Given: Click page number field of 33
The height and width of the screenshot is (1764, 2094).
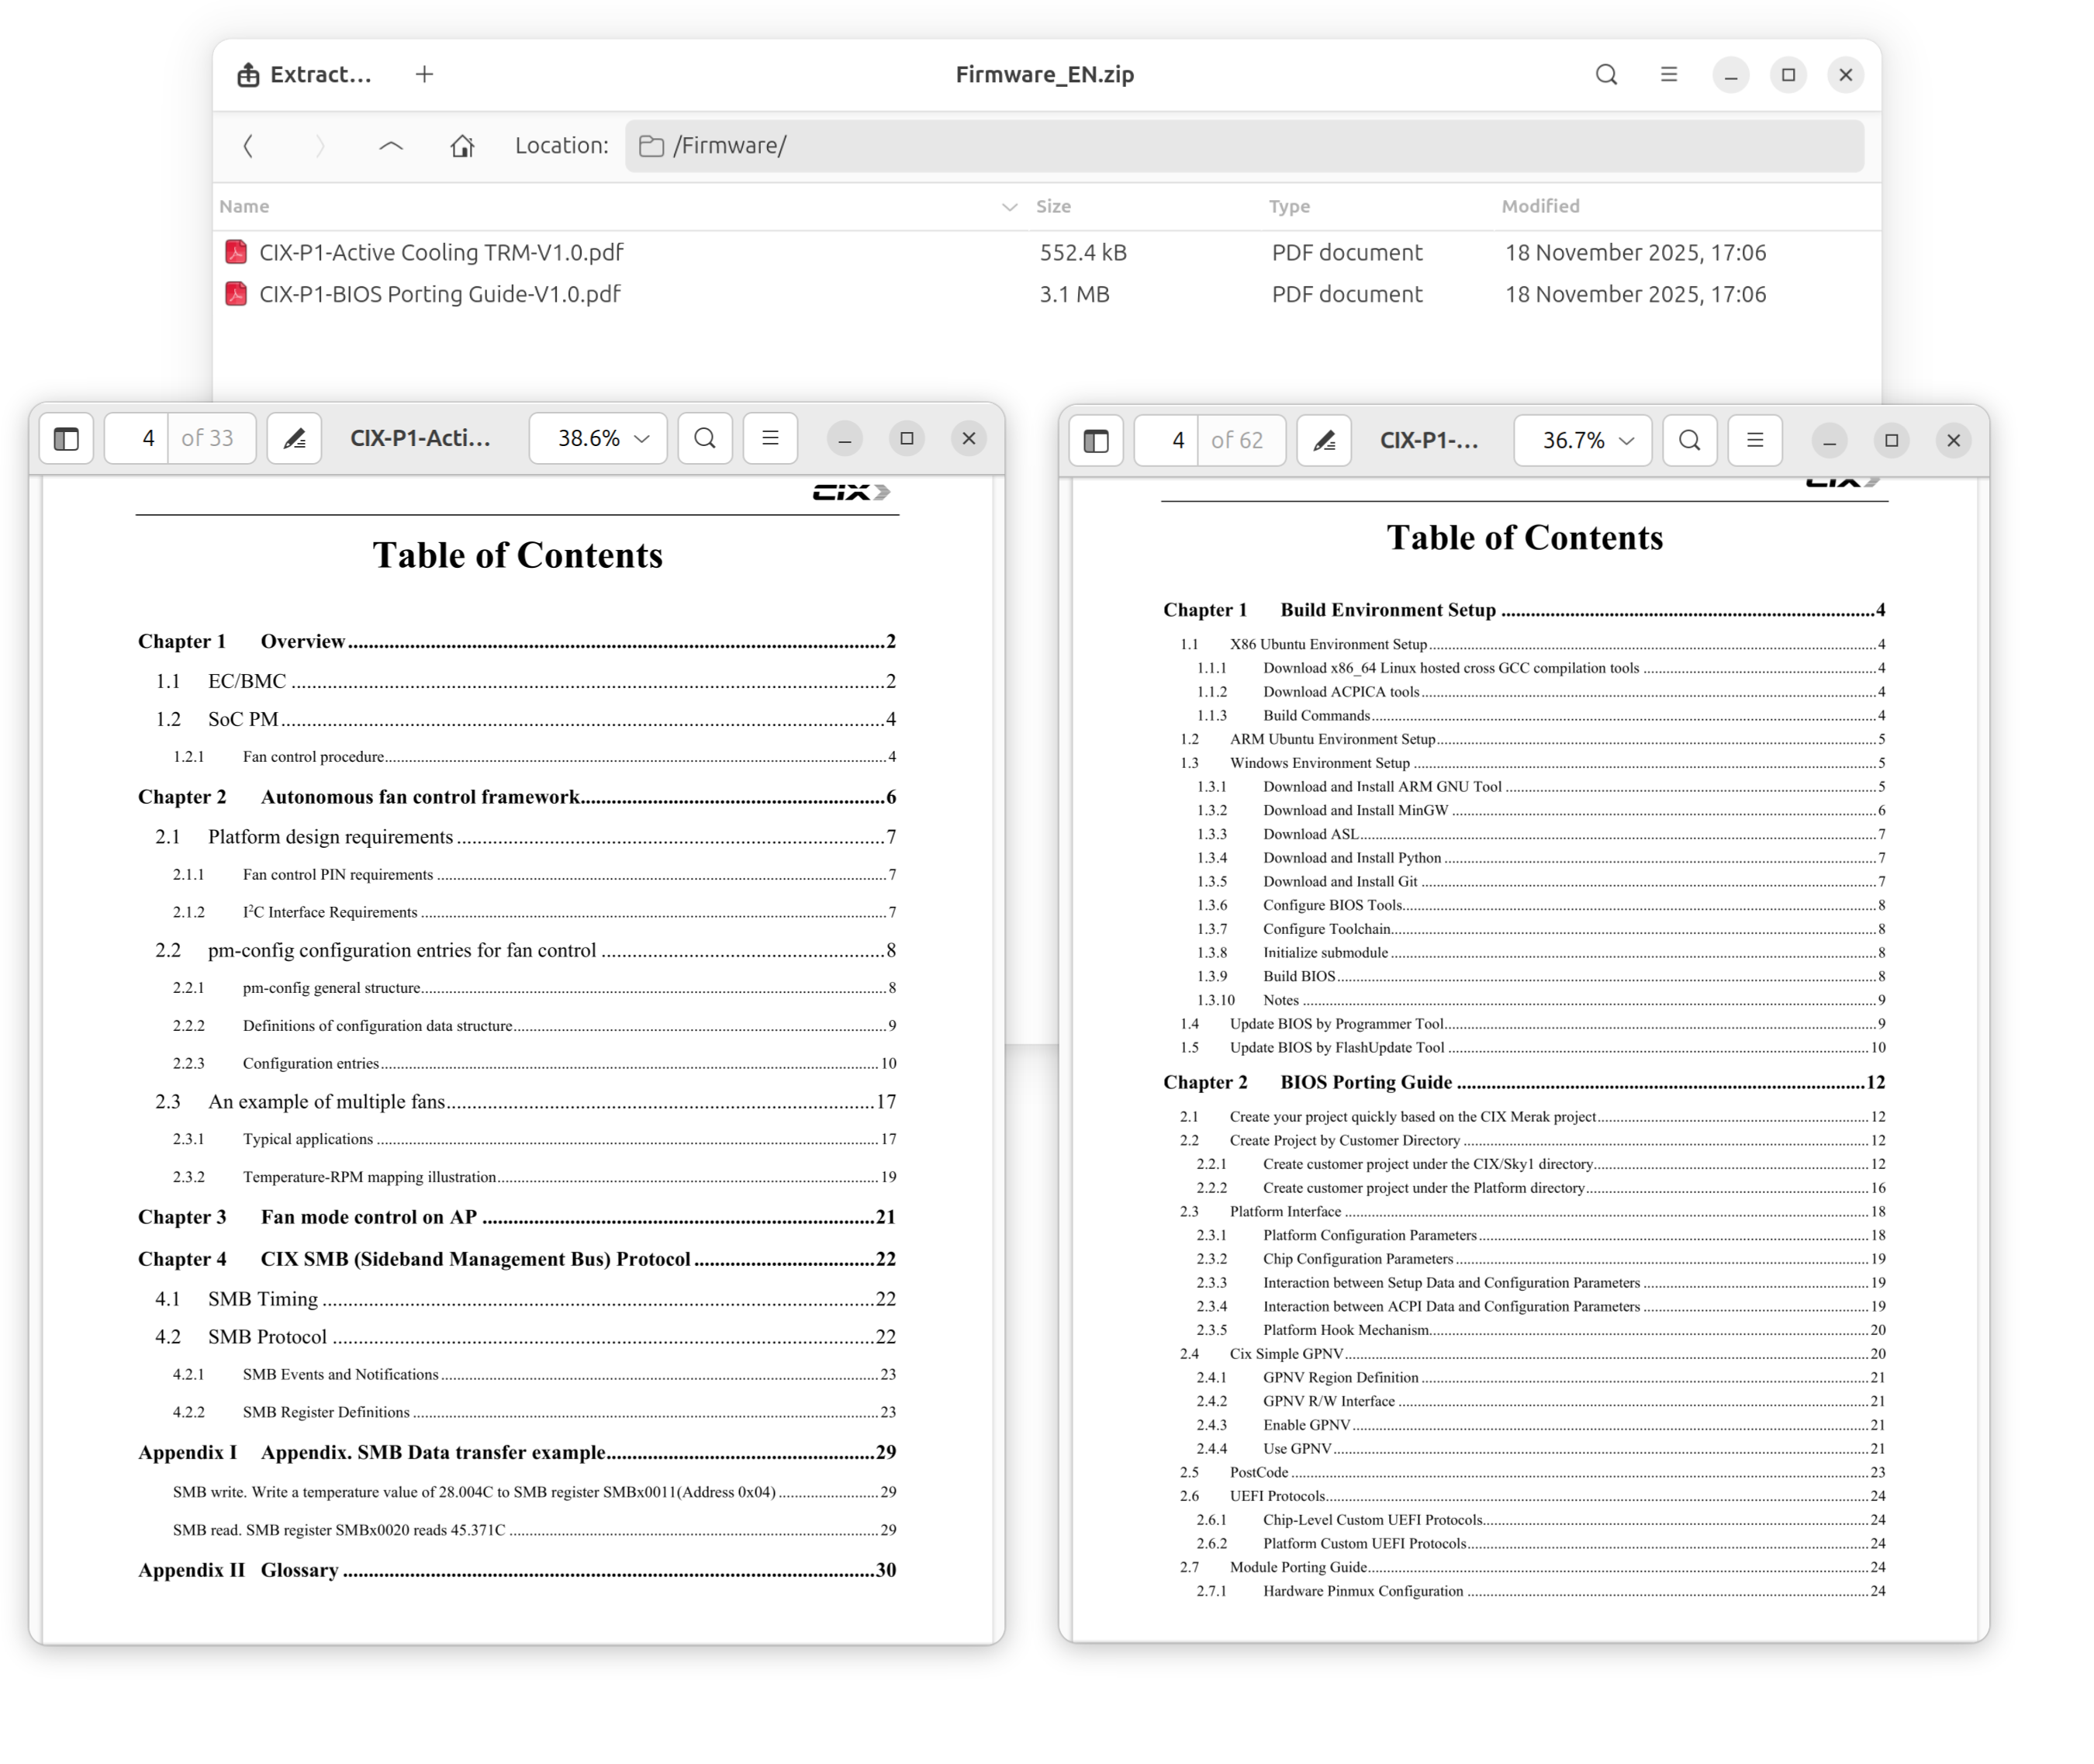Looking at the screenshot, I should [x=147, y=439].
